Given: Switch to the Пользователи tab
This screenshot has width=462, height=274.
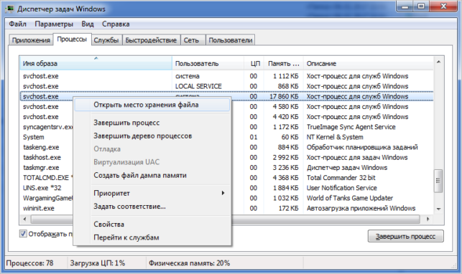Looking at the screenshot, I should tap(231, 40).
